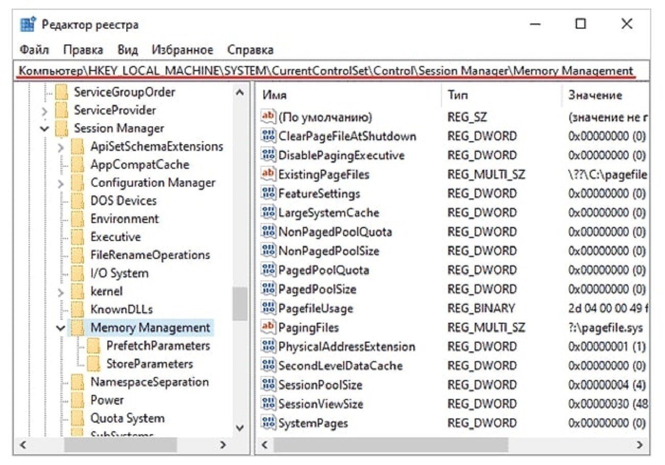The width and height of the screenshot is (665, 465).
Task: Click the tree pane scroll up arrow
Action: coord(239,93)
